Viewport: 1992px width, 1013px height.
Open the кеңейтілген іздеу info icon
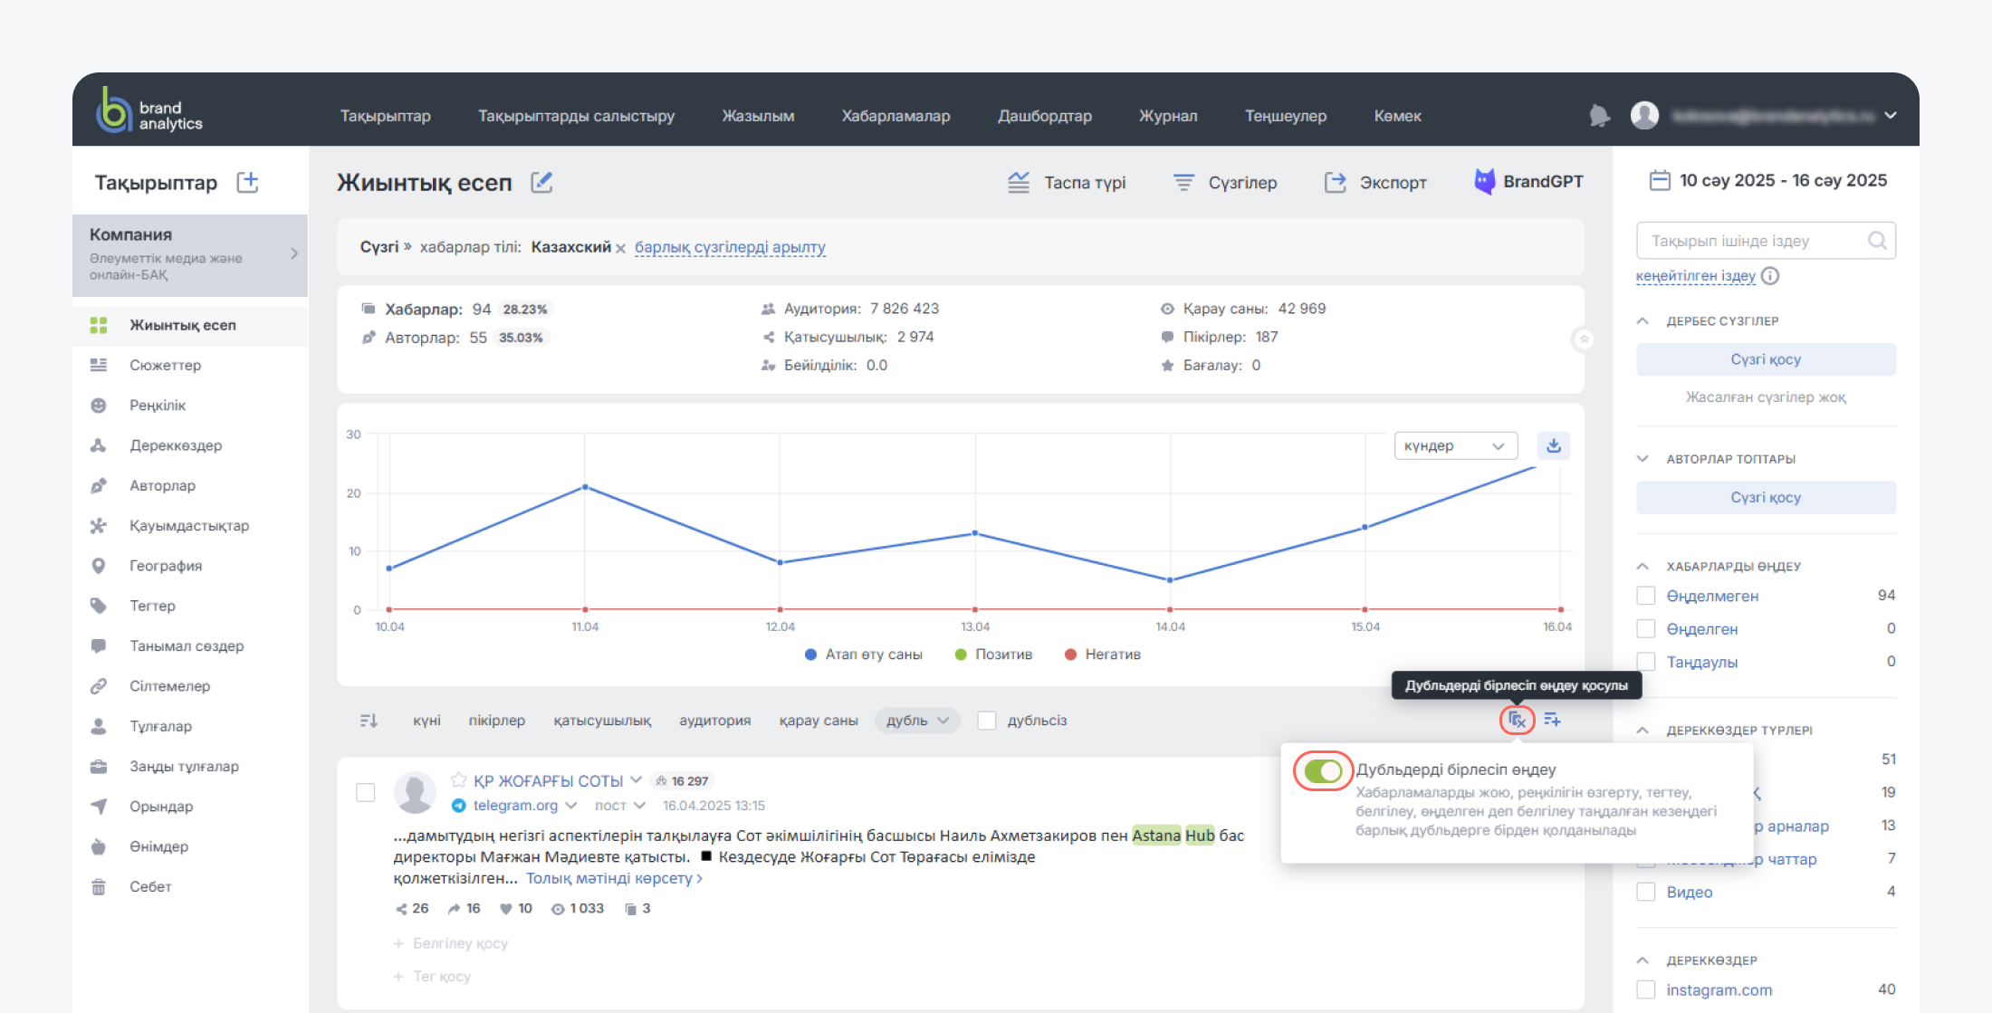1770,276
